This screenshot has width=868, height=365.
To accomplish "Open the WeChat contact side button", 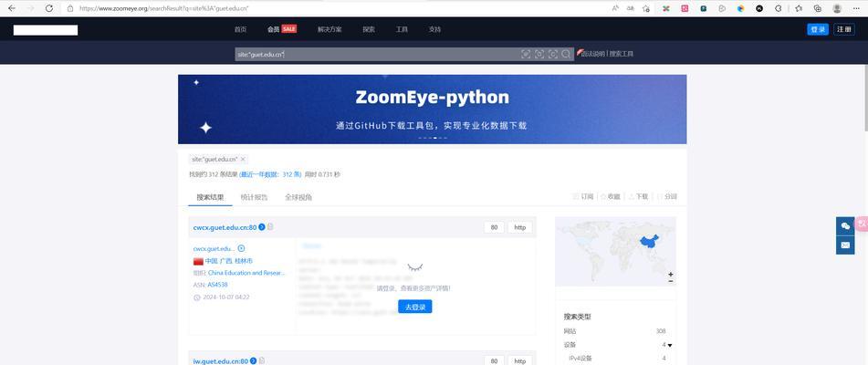I will (845, 226).
